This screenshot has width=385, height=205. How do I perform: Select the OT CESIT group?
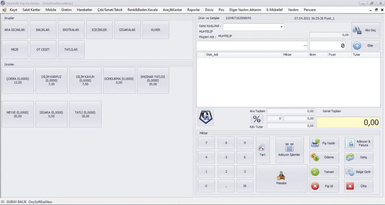(x=43, y=50)
